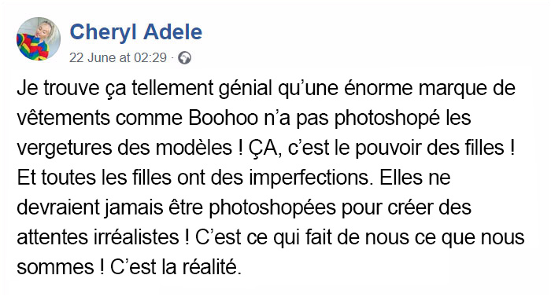Click the word Boohoo in the post
This screenshot has width=551, height=297.
[223, 118]
